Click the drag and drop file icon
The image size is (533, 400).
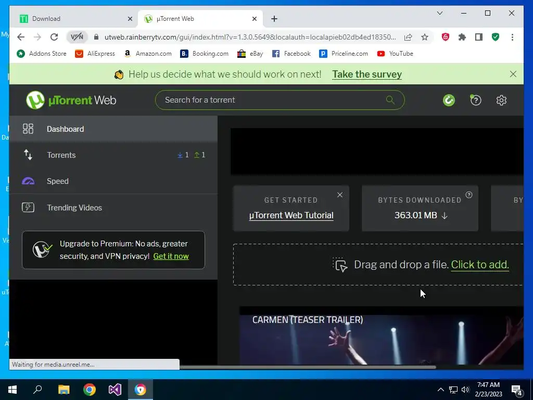pyautogui.click(x=340, y=265)
